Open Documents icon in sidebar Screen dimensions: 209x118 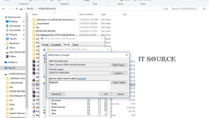pyautogui.click(x=7, y=30)
